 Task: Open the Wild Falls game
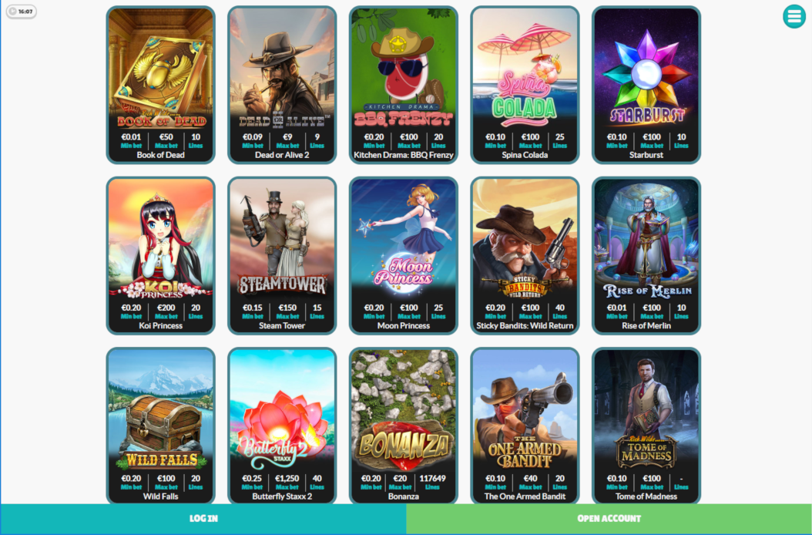(160, 426)
